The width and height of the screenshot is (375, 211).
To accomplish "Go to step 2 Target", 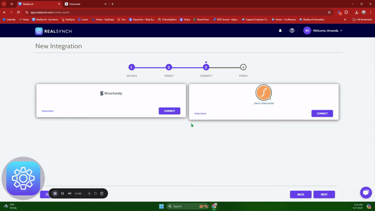I will click(169, 67).
